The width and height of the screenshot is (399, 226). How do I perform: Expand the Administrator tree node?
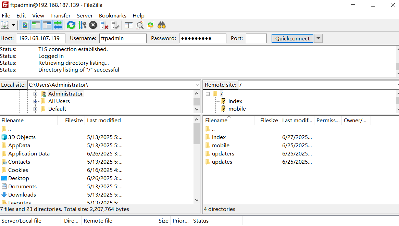(35, 94)
